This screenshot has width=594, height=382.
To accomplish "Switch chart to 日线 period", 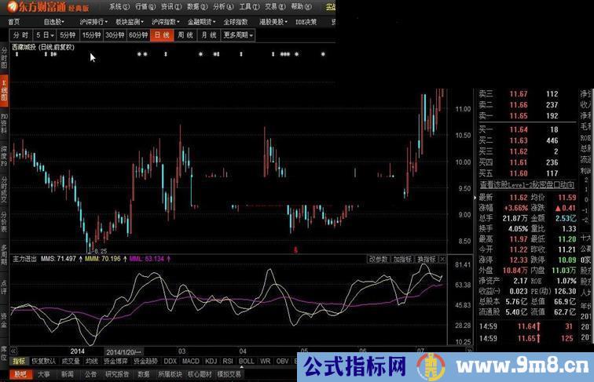I will 161,35.
